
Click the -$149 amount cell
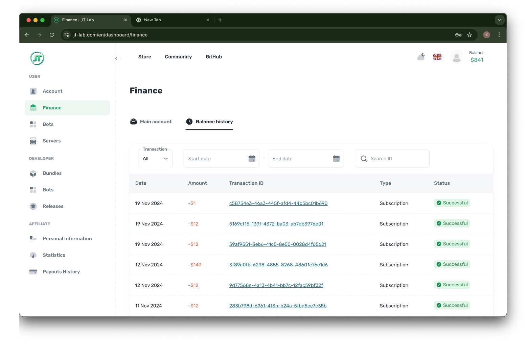click(x=195, y=265)
